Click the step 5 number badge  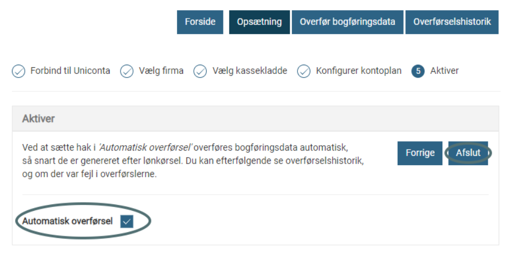(x=418, y=71)
